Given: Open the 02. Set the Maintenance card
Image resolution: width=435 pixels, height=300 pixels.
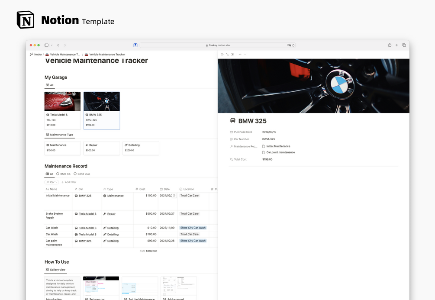Looking at the screenshot, I should [140, 288].
